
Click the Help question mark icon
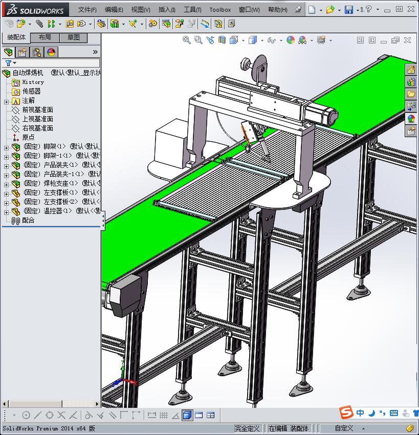pyautogui.click(x=368, y=9)
